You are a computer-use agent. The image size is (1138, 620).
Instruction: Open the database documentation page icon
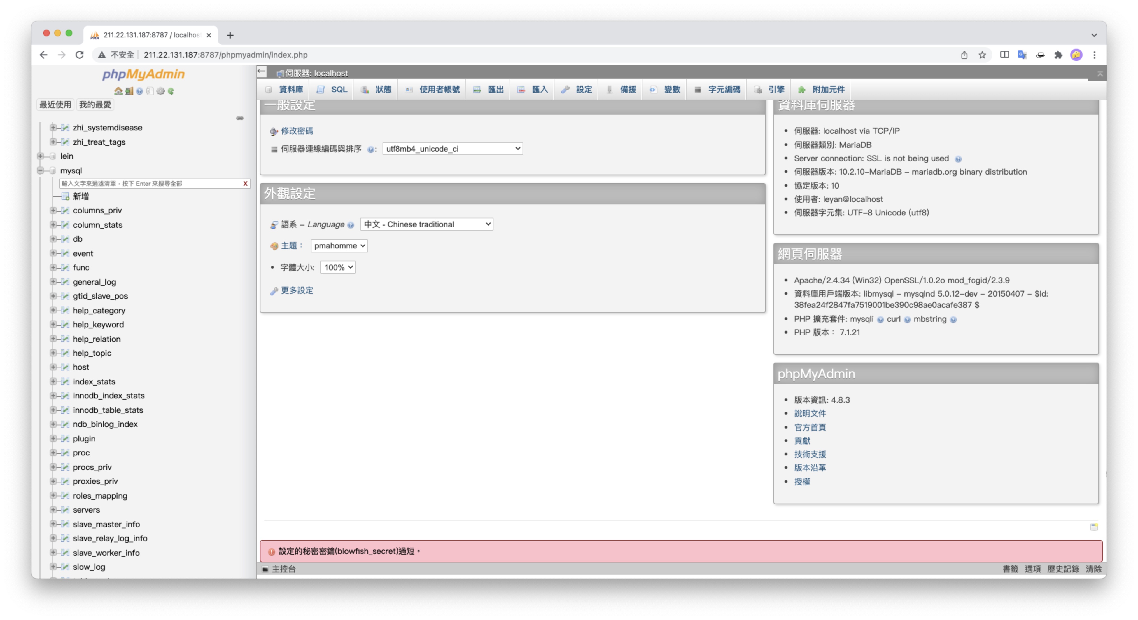150,91
